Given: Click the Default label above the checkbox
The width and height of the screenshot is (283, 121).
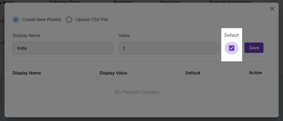Looking at the screenshot, I should 232,35.
